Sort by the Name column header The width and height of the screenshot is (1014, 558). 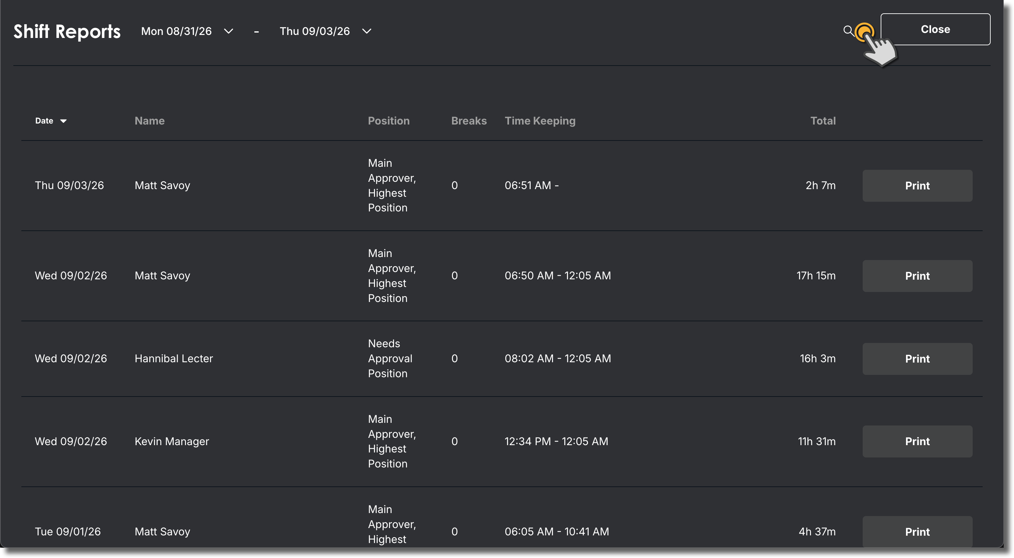[150, 121]
